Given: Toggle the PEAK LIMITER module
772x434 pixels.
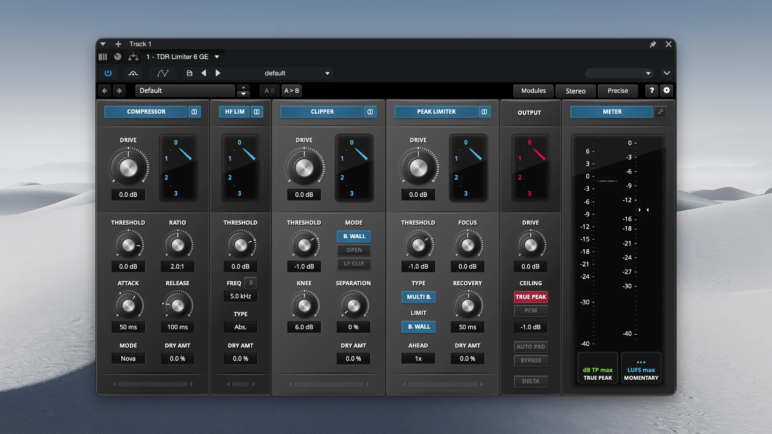Looking at the screenshot, I should [436, 112].
